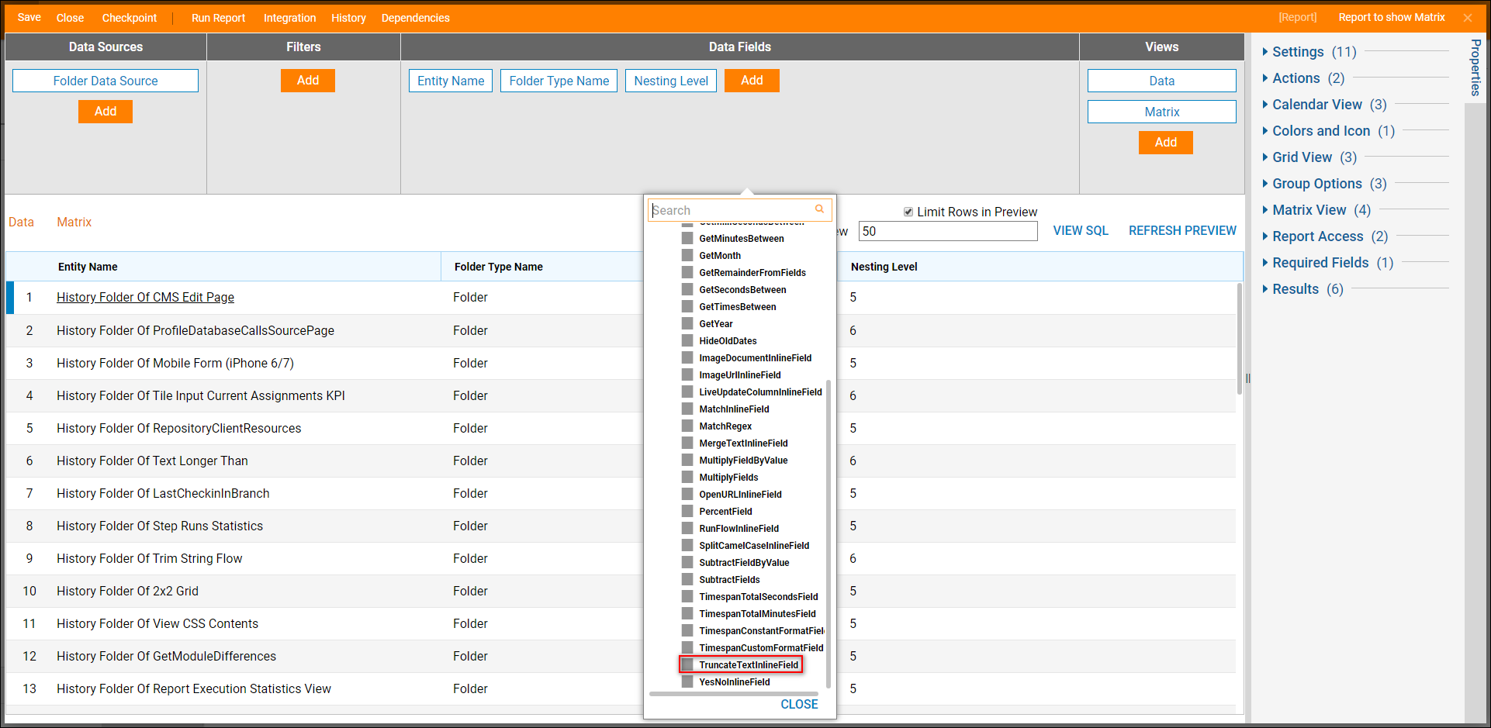Open History Folder Of CMS Edit Page
Screen dimensions: 1491x728
click(x=145, y=297)
